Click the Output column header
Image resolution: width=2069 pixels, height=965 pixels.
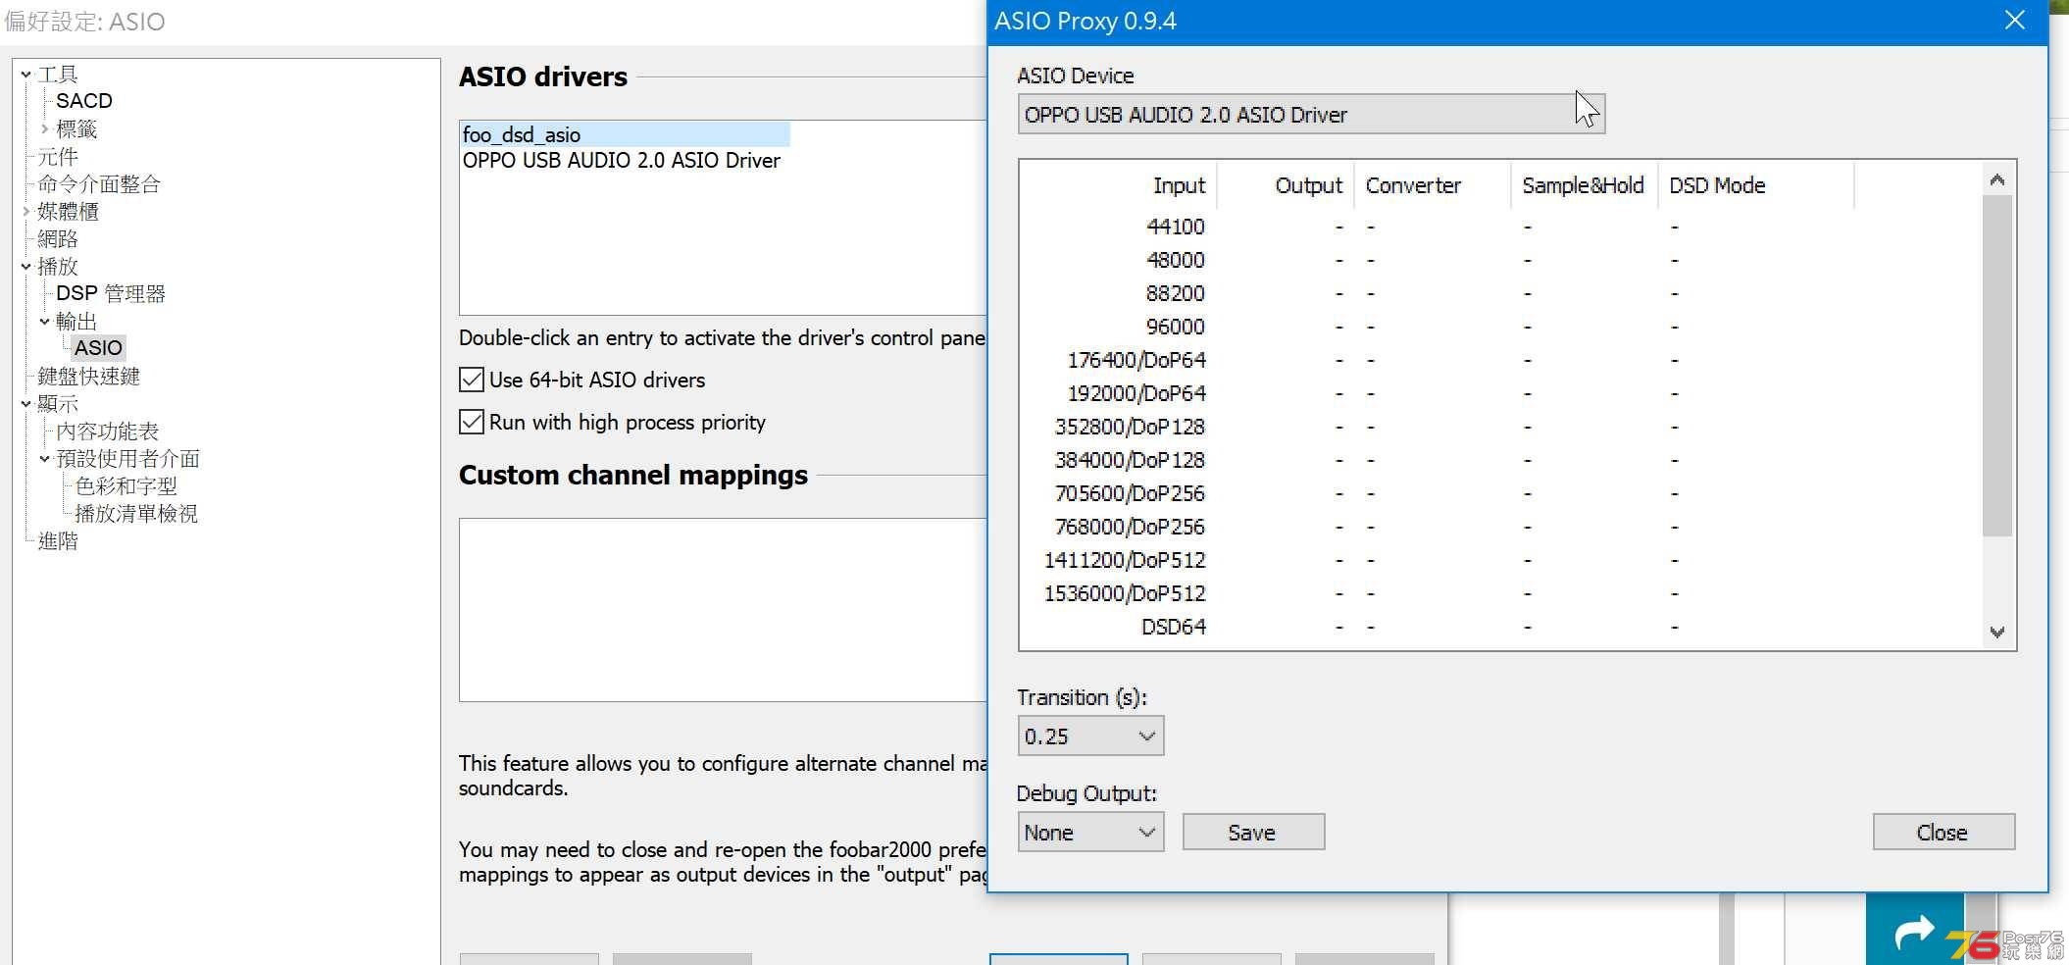coord(1286,185)
